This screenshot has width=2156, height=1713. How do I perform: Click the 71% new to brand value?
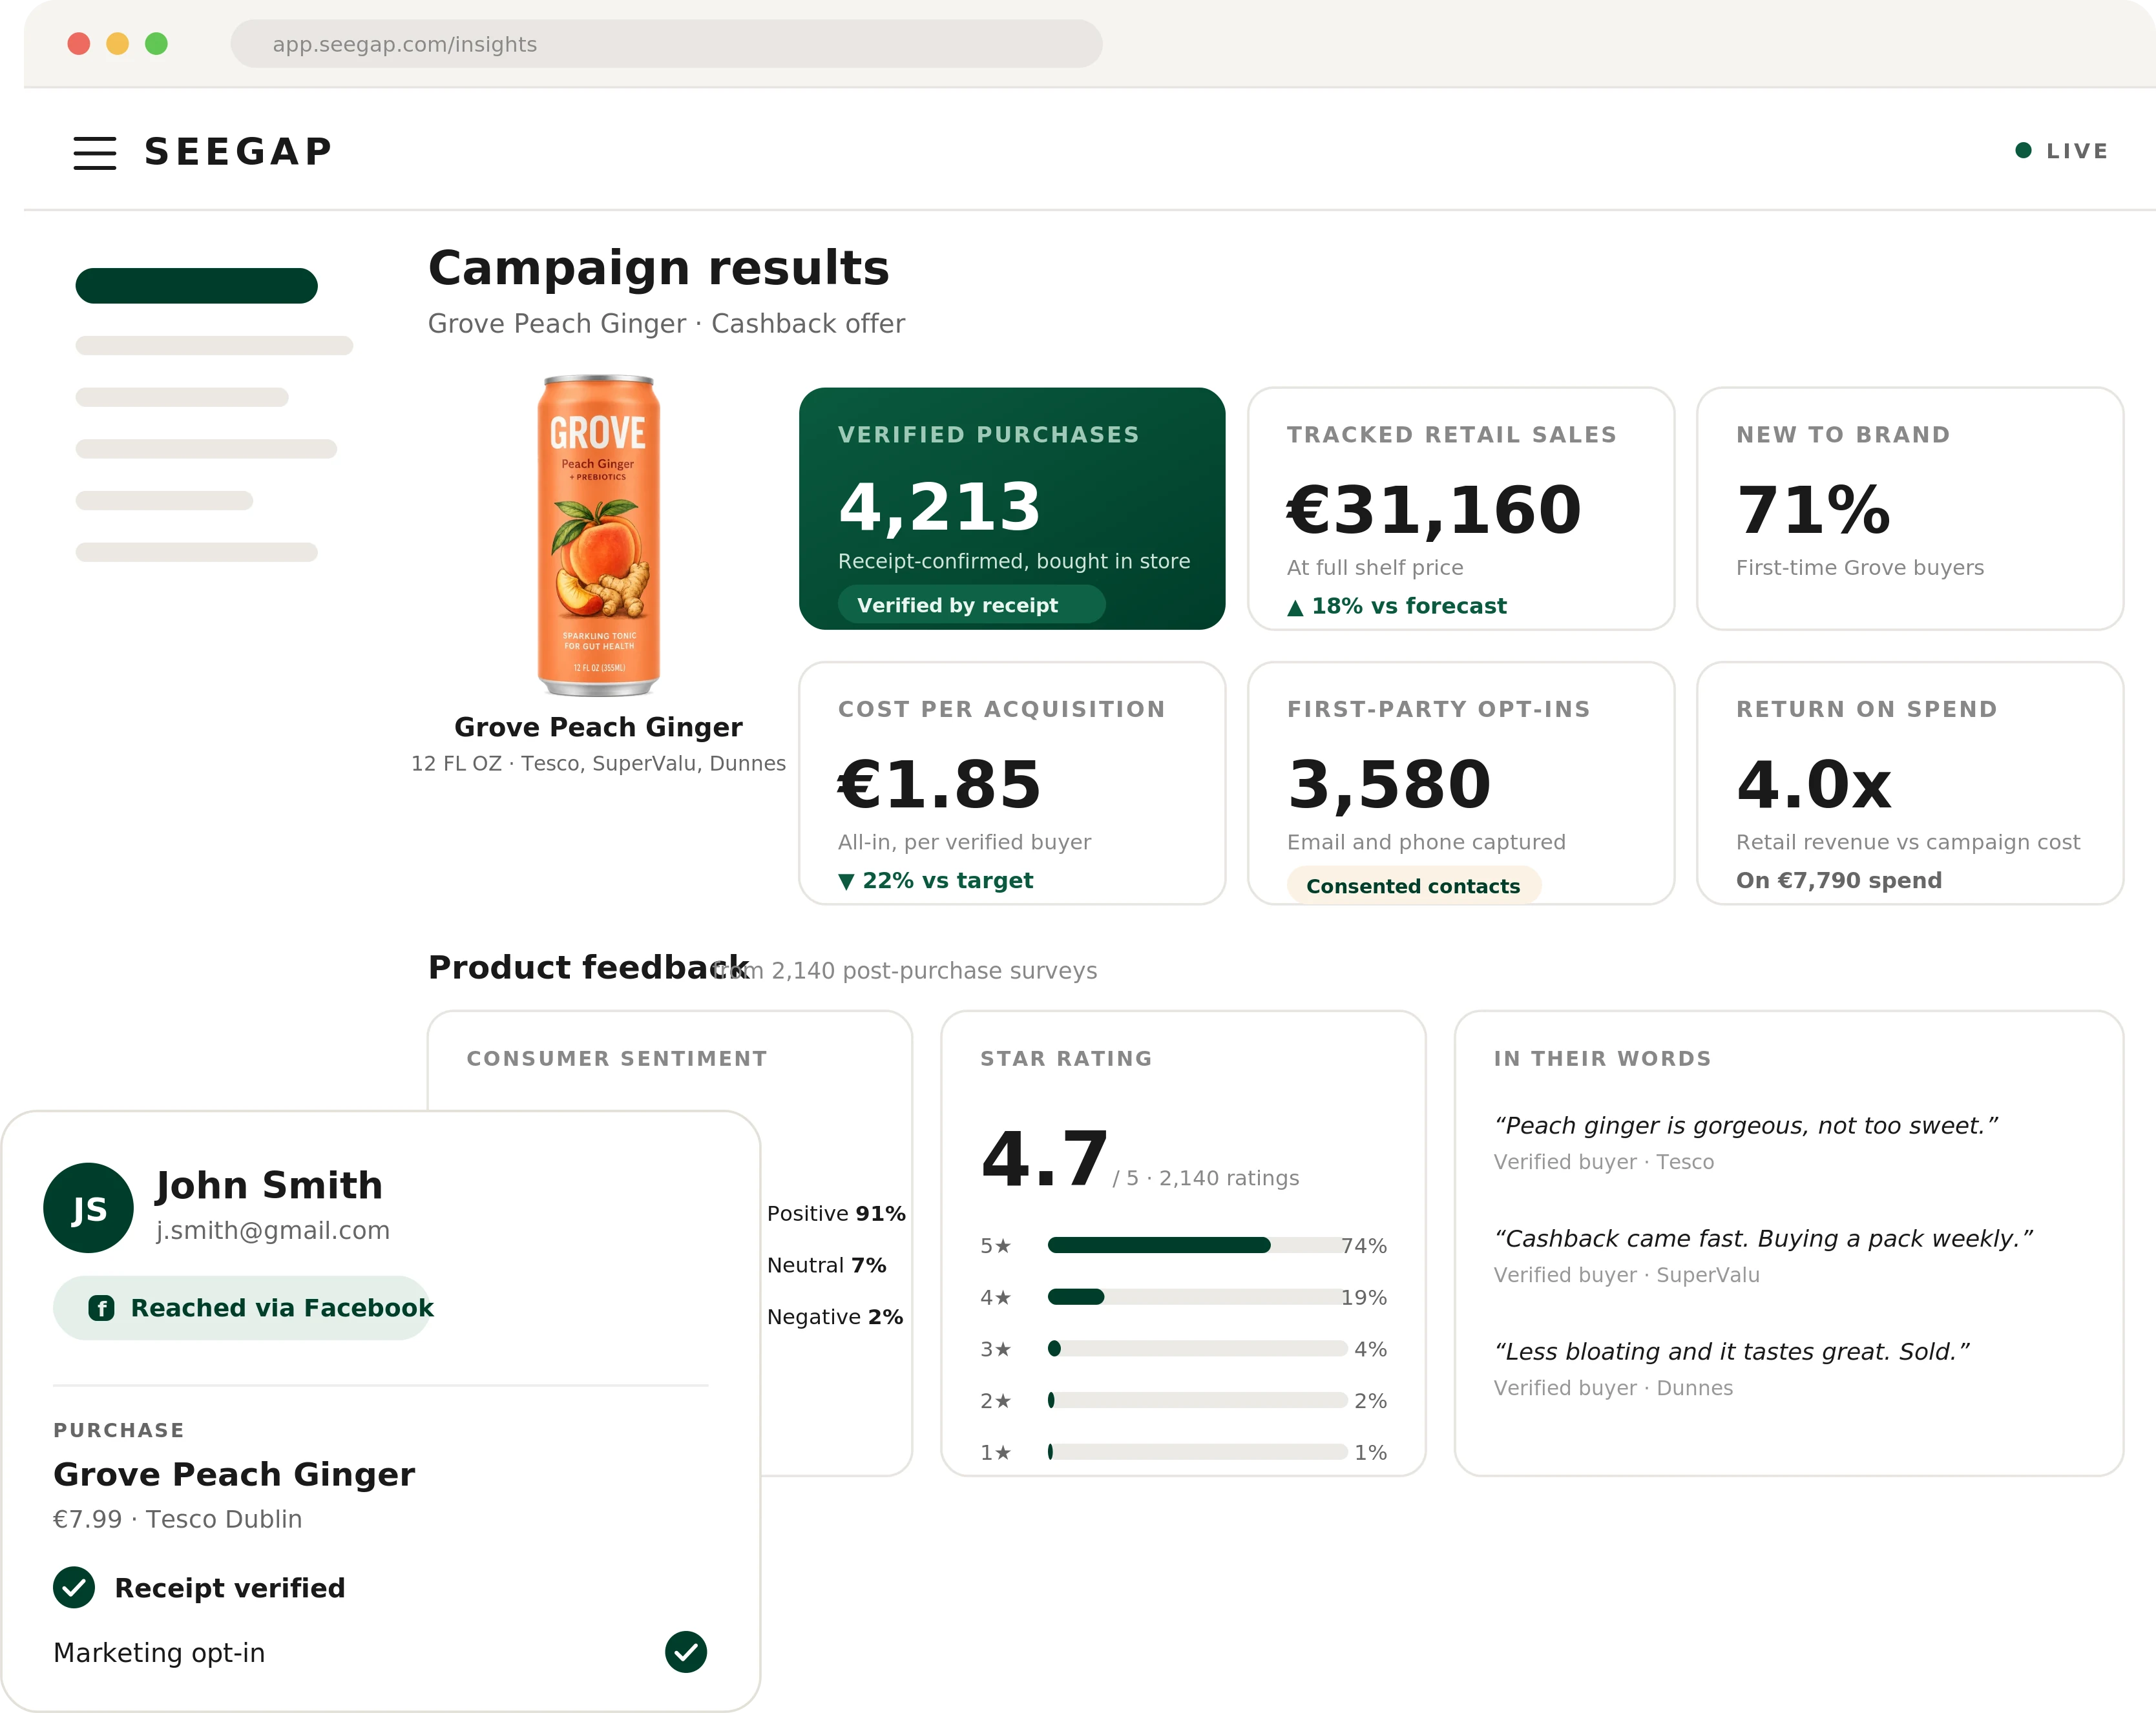point(1813,510)
